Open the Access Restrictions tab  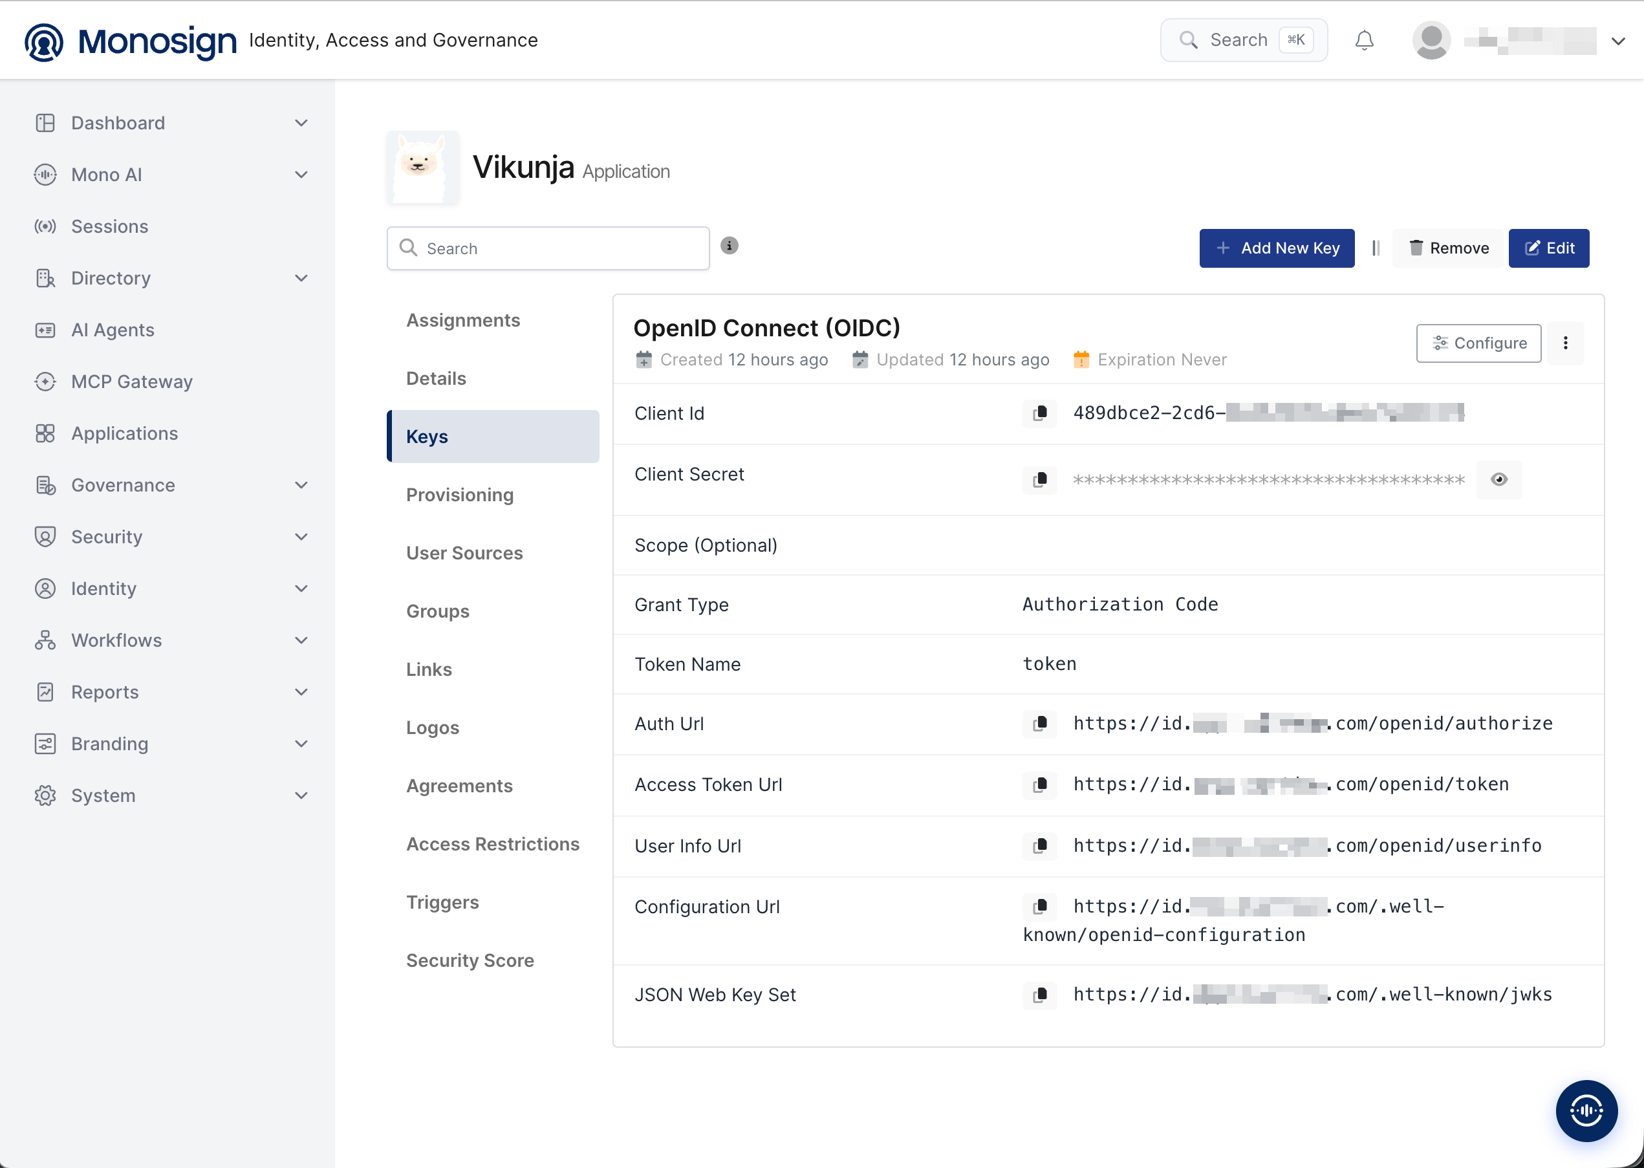coord(493,845)
